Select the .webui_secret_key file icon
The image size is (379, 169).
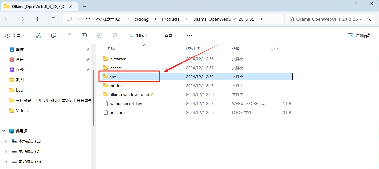[x=105, y=103]
